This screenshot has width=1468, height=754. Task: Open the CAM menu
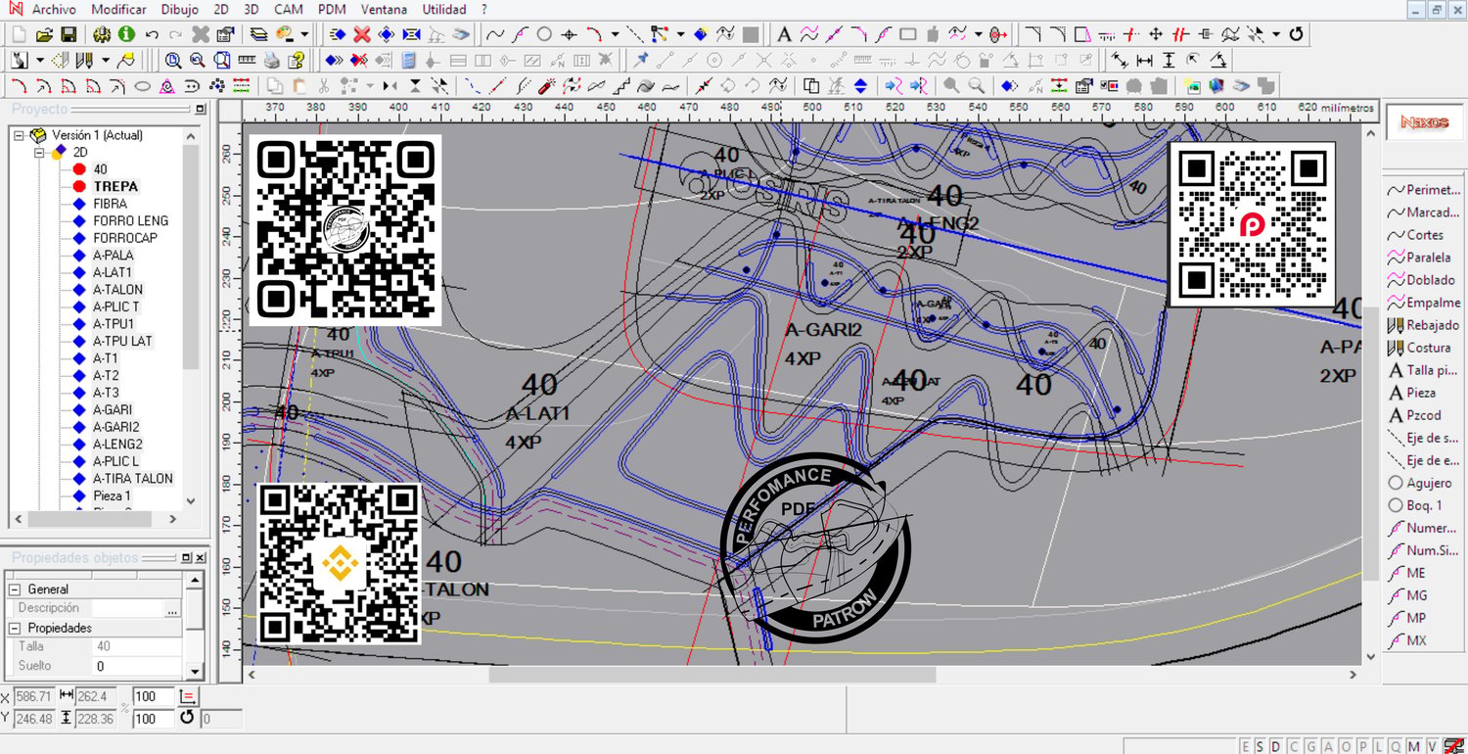click(289, 9)
